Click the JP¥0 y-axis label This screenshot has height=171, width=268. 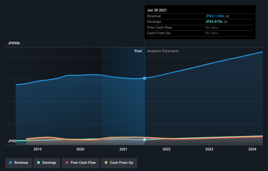pyautogui.click(x=12, y=141)
